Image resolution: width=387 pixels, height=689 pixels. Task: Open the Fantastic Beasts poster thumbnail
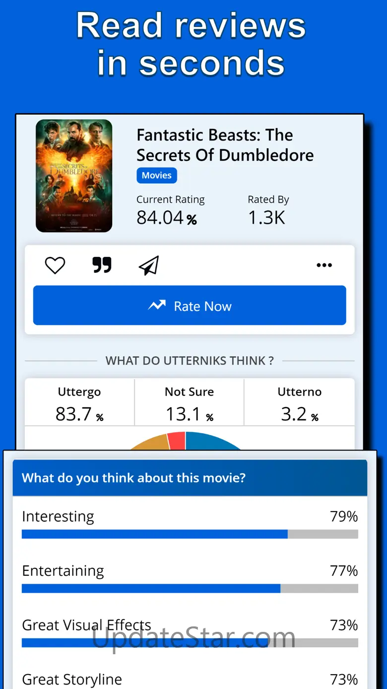(74, 176)
